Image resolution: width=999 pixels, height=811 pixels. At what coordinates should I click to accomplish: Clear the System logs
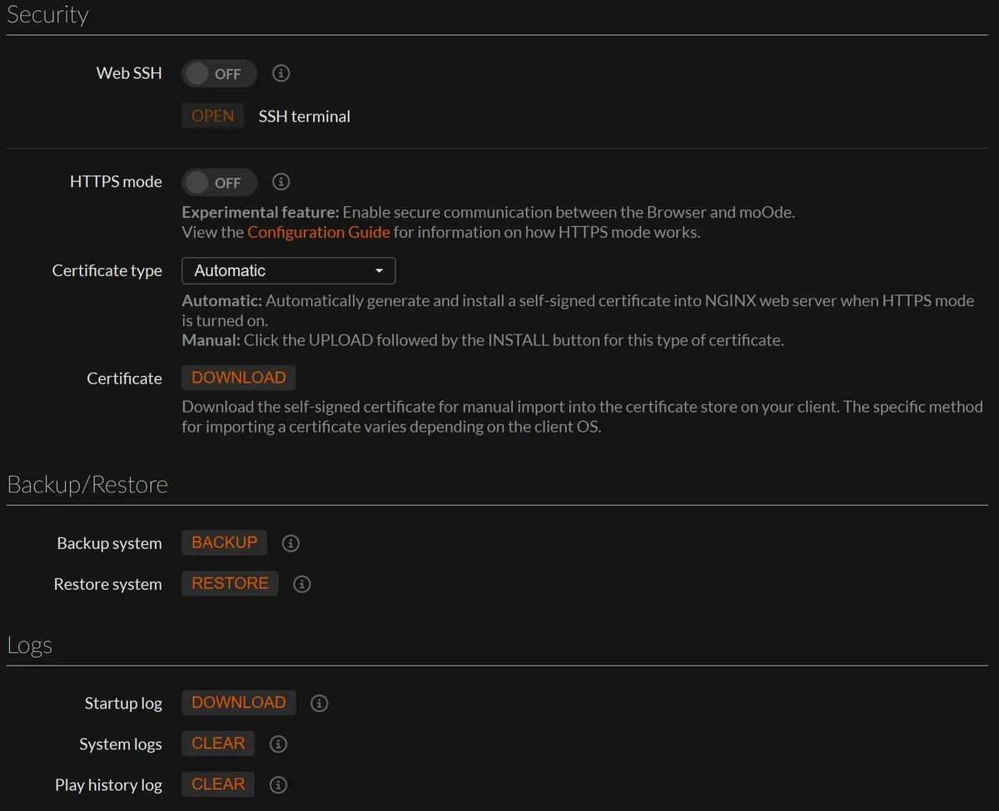coord(218,743)
